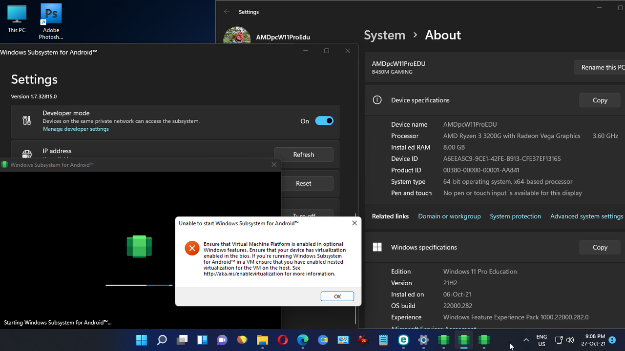Copy the Windows specifications
Screen dimensions: 625x351
[600, 247]
